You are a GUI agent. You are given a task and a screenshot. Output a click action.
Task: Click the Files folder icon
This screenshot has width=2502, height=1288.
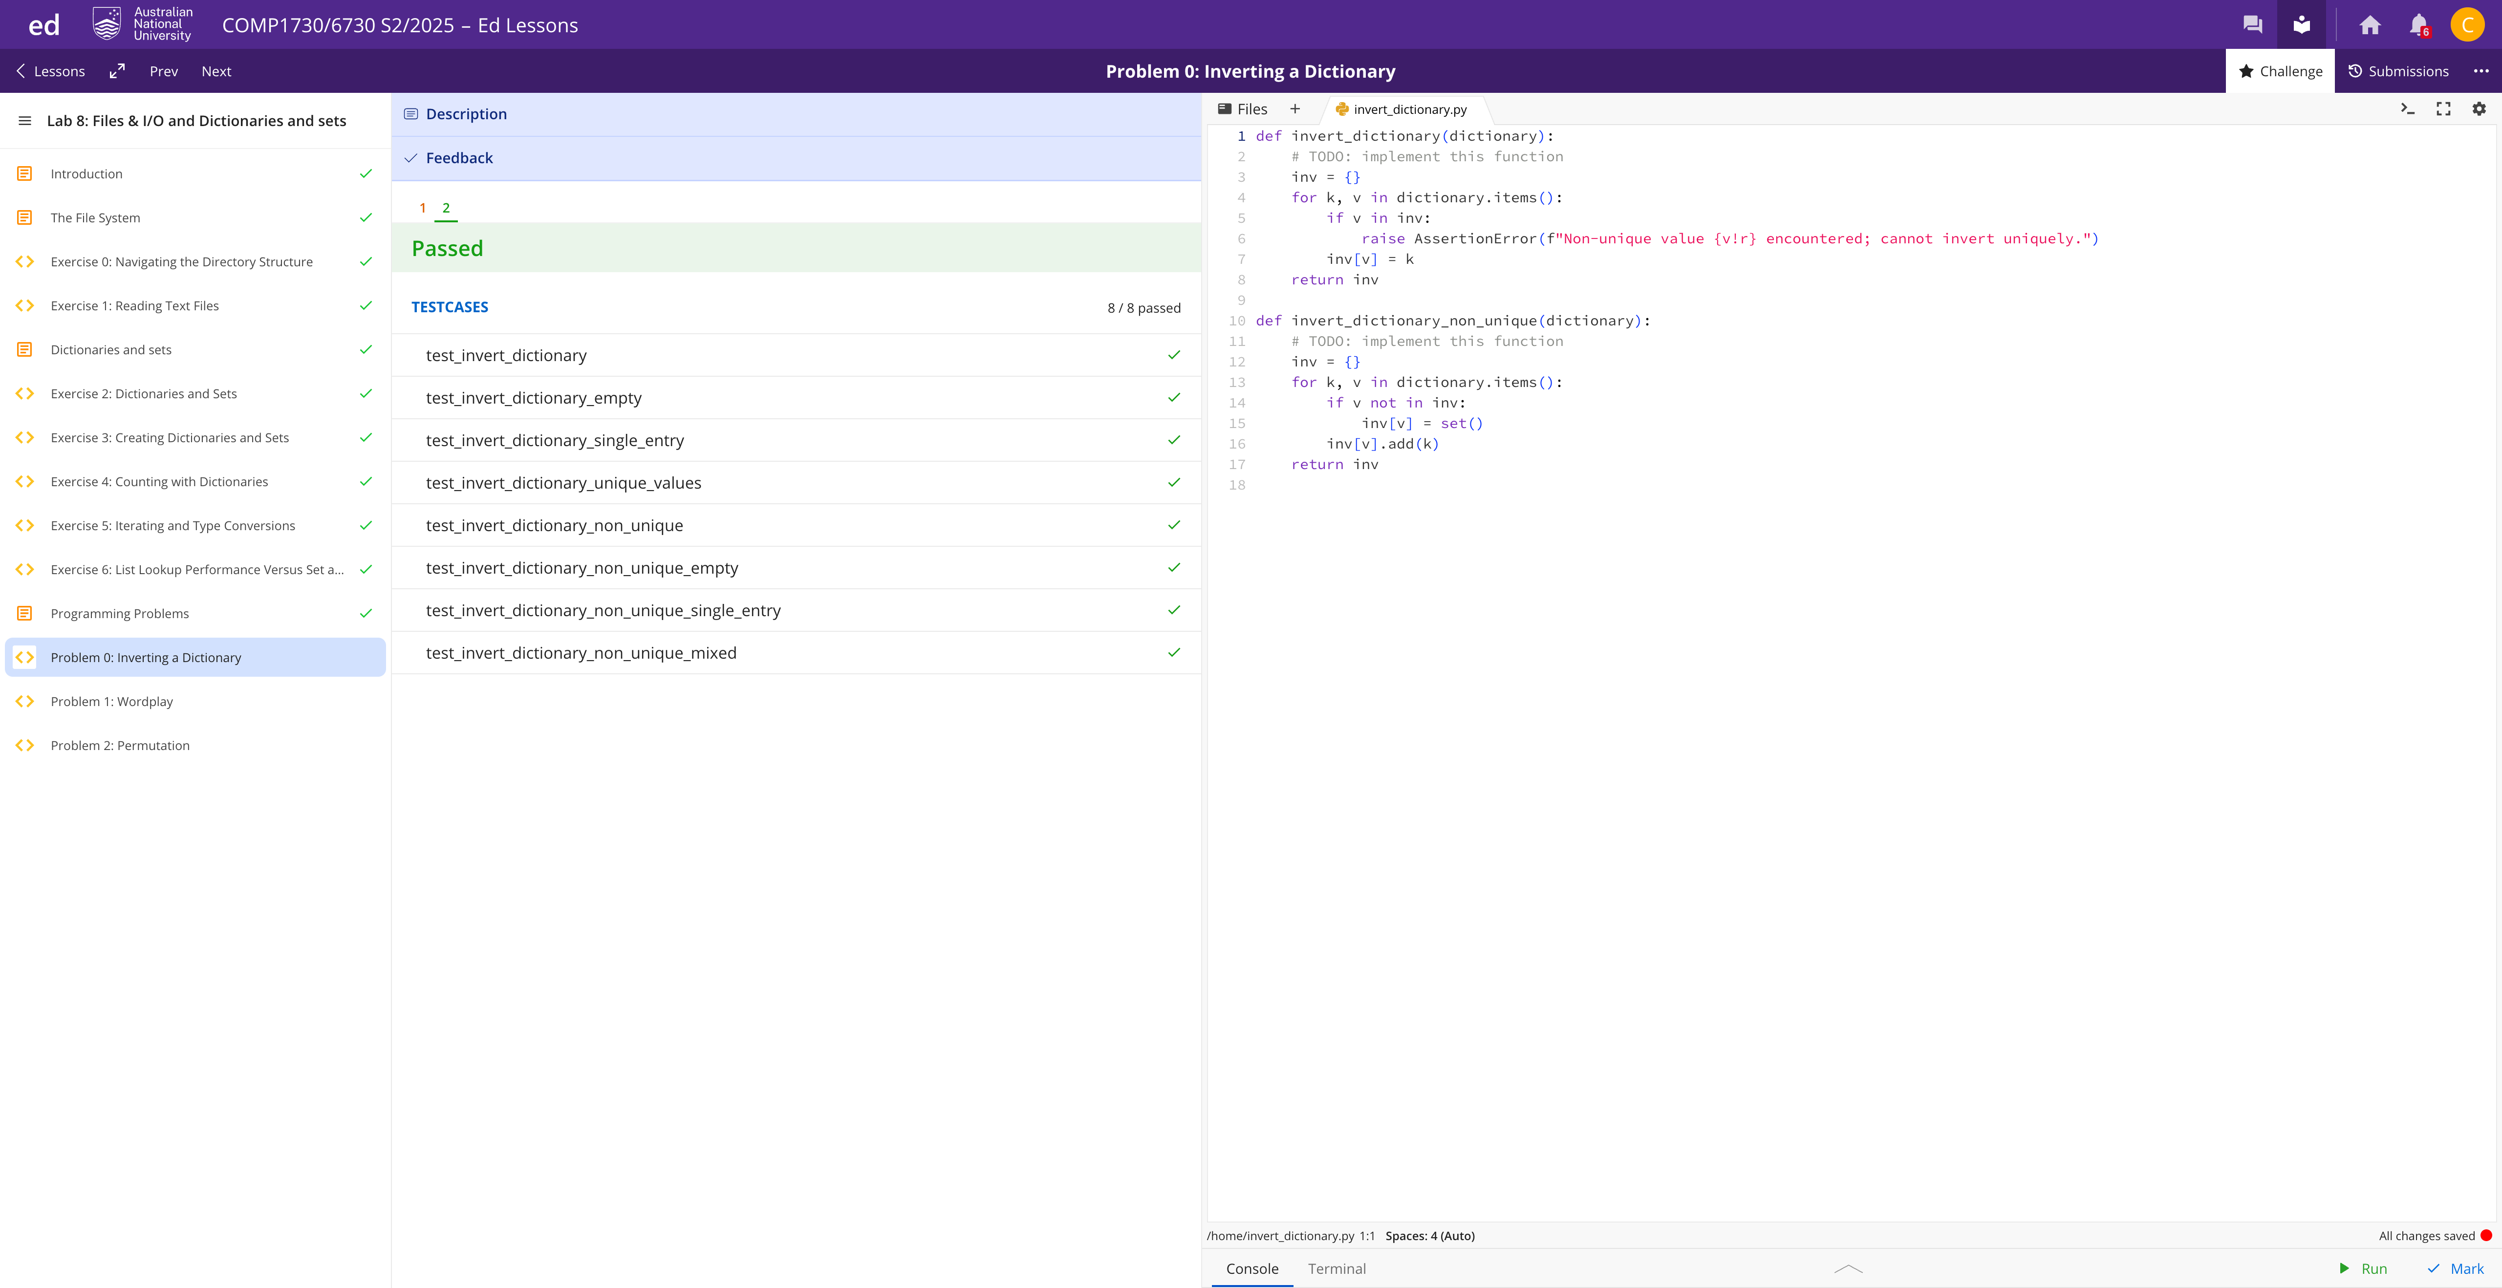pos(1225,109)
